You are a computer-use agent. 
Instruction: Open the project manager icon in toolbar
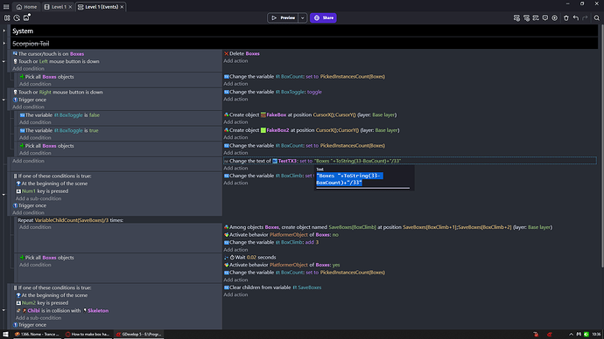click(7, 17)
